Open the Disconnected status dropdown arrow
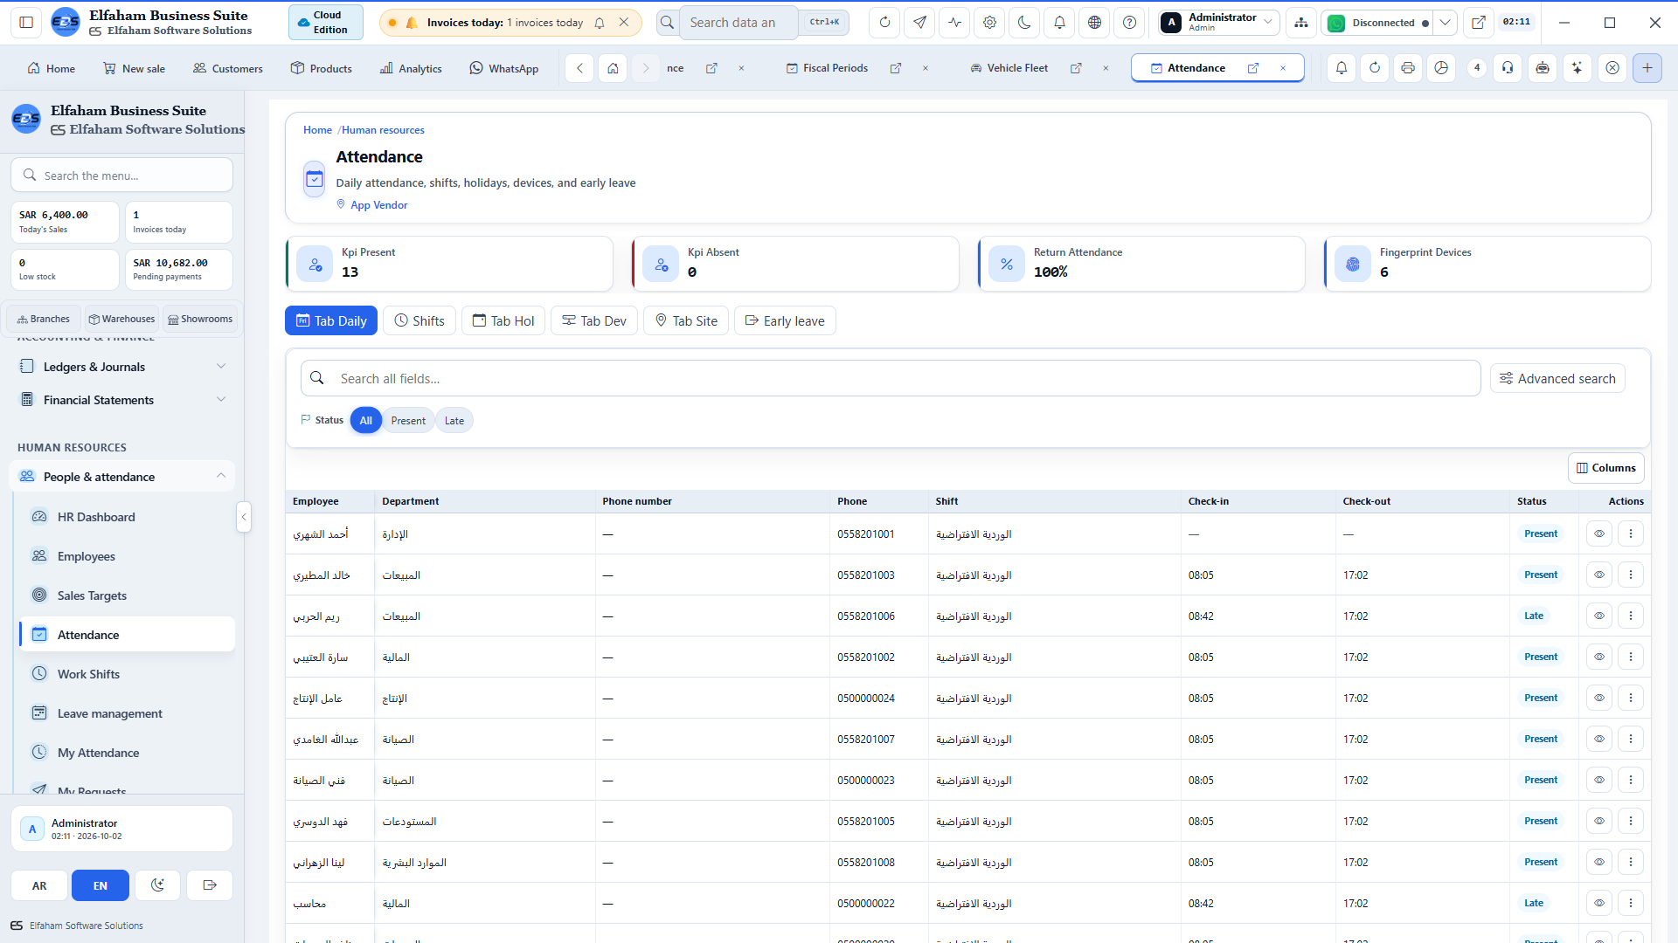Screen dimensions: 1678x943 pos(1446,23)
